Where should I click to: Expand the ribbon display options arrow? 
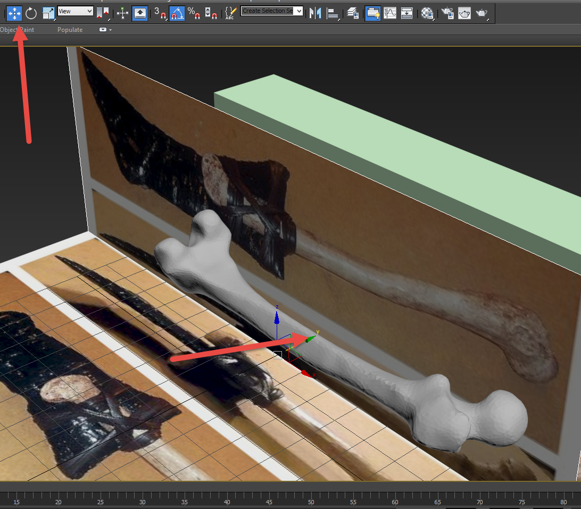click(111, 30)
